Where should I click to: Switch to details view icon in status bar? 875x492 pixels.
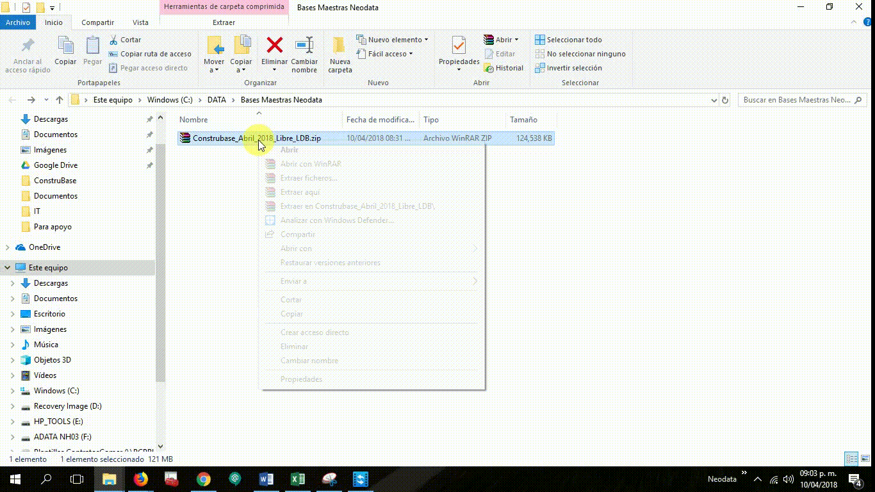pos(851,459)
